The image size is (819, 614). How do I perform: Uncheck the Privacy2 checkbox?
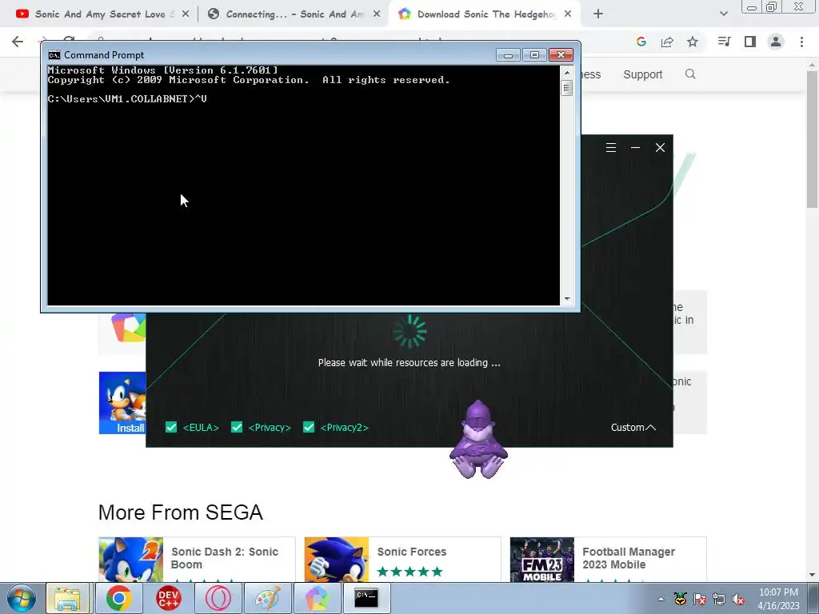[309, 427]
